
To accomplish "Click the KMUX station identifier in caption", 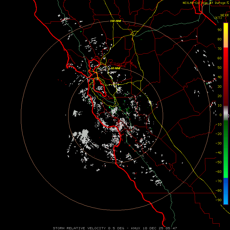I will 136,228.
